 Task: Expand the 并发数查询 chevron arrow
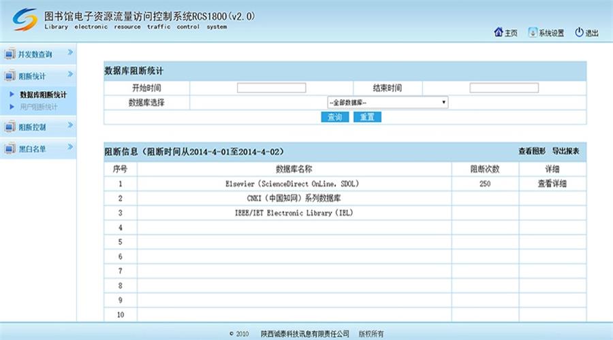pyautogui.click(x=69, y=53)
